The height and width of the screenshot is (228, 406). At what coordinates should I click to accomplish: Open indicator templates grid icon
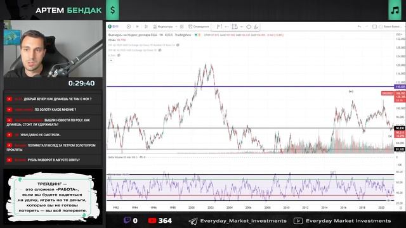click(182, 27)
